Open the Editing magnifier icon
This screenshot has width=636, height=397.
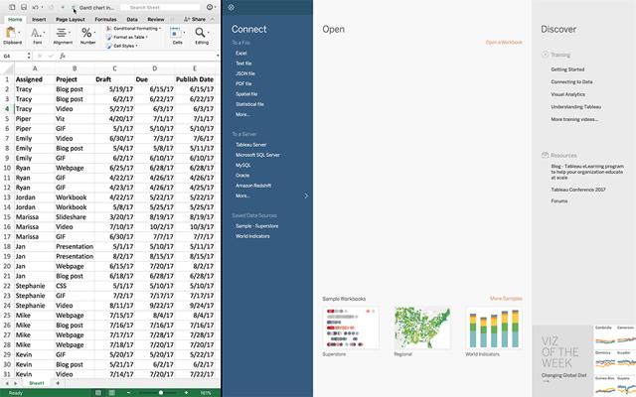point(201,33)
